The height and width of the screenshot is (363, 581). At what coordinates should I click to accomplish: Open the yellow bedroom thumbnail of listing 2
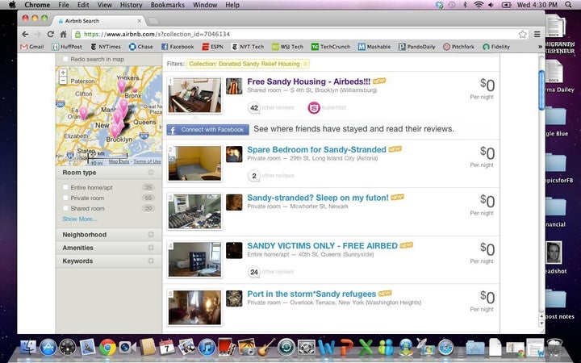coord(194,163)
